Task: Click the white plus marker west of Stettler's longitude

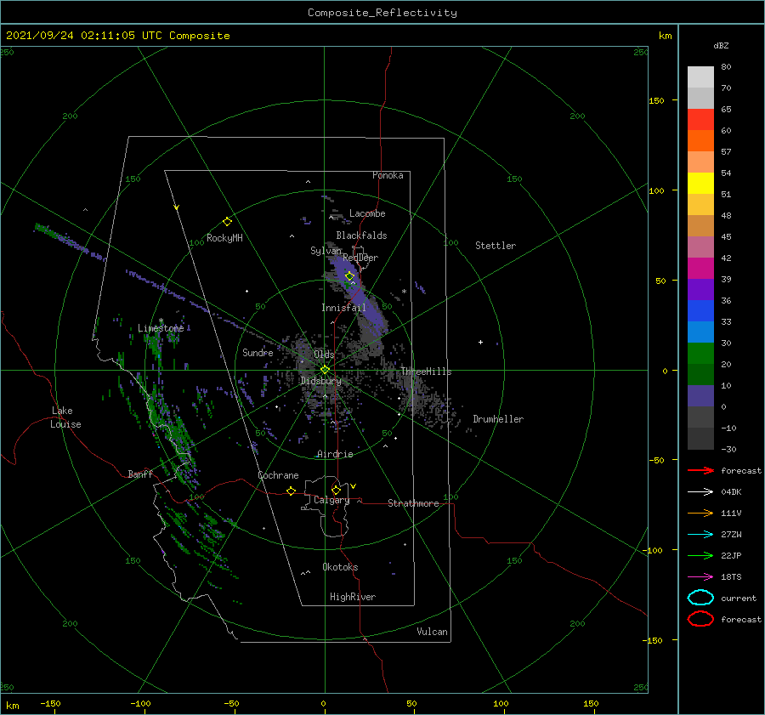Action: pyautogui.click(x=480, y=342)
